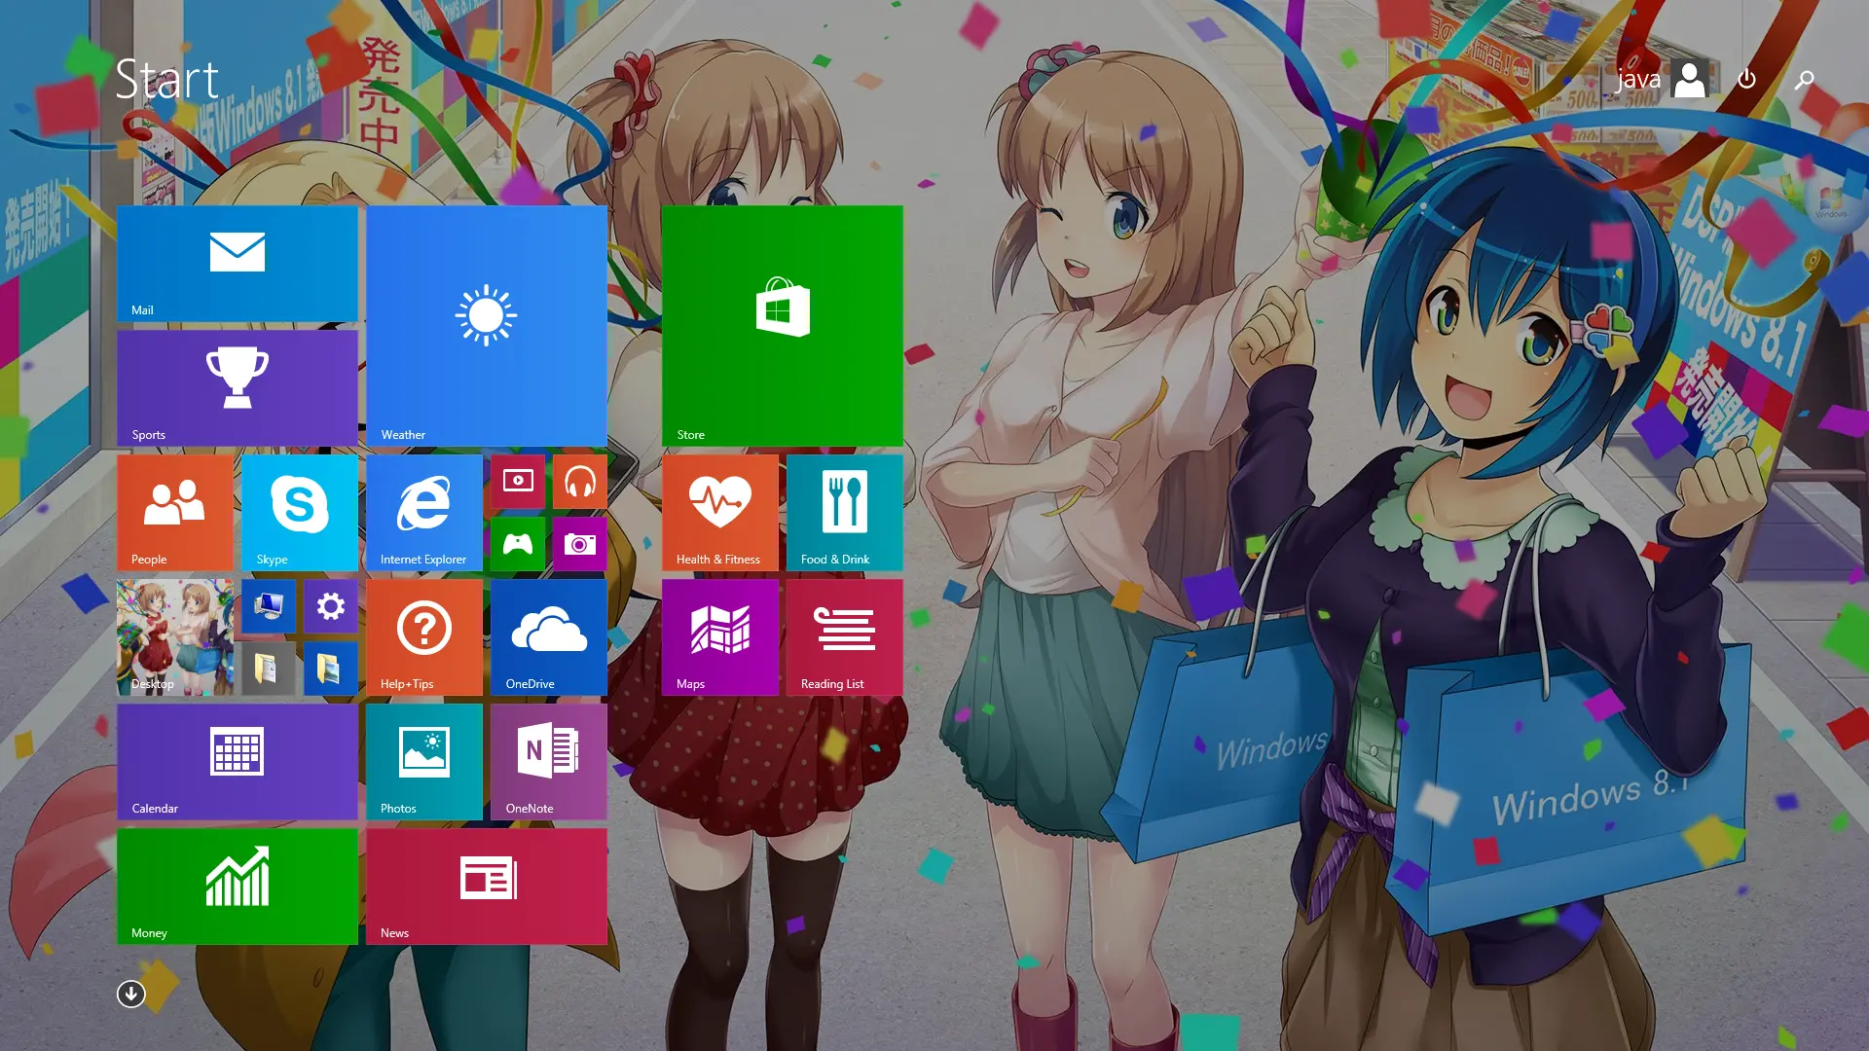Launch the OneNote tile
This screenshot has width=1869, height=1051.
point(549,761)
